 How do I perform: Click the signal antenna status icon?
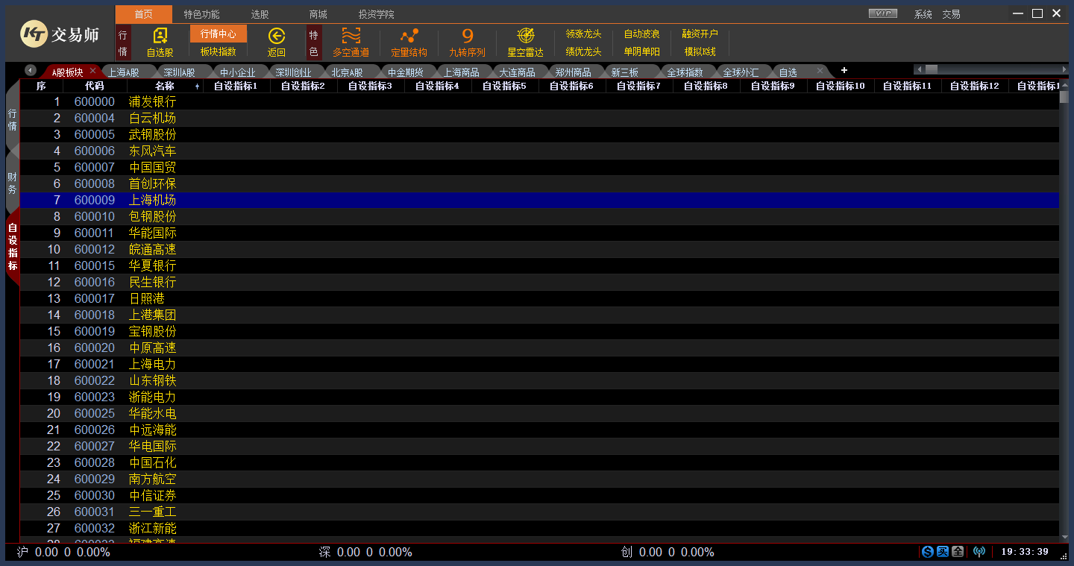[979, 552]
